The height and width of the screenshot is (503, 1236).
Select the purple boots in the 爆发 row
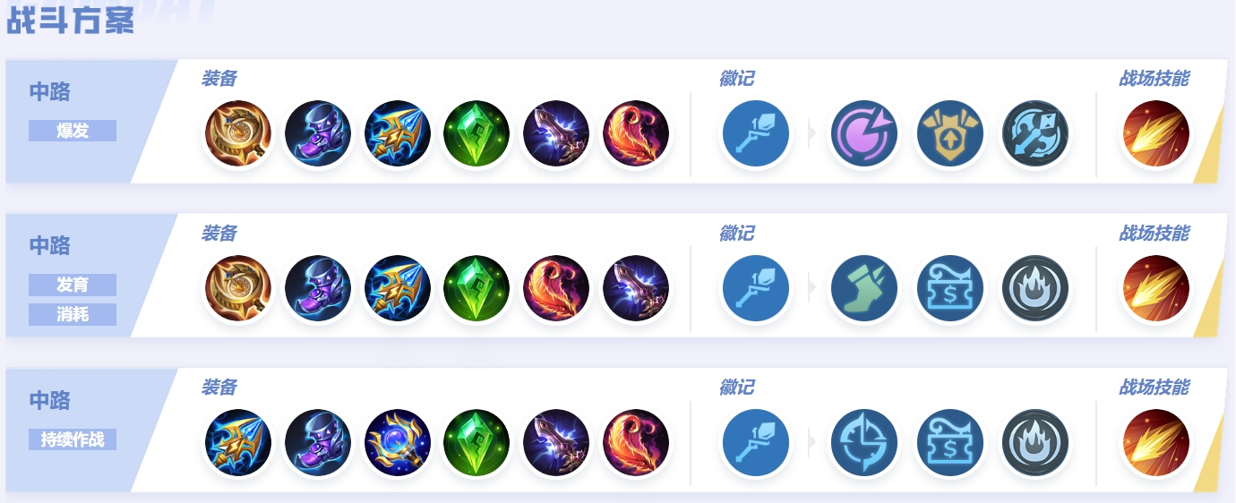pyautogui.click(x=318, y=134)
